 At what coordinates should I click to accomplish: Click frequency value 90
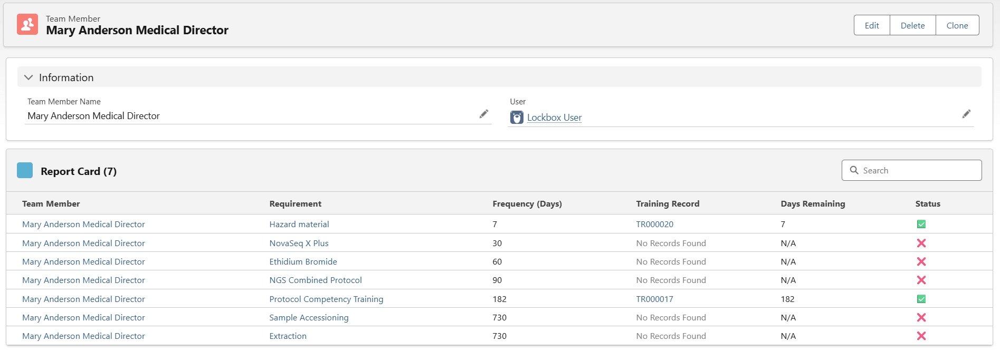point(497,280)
